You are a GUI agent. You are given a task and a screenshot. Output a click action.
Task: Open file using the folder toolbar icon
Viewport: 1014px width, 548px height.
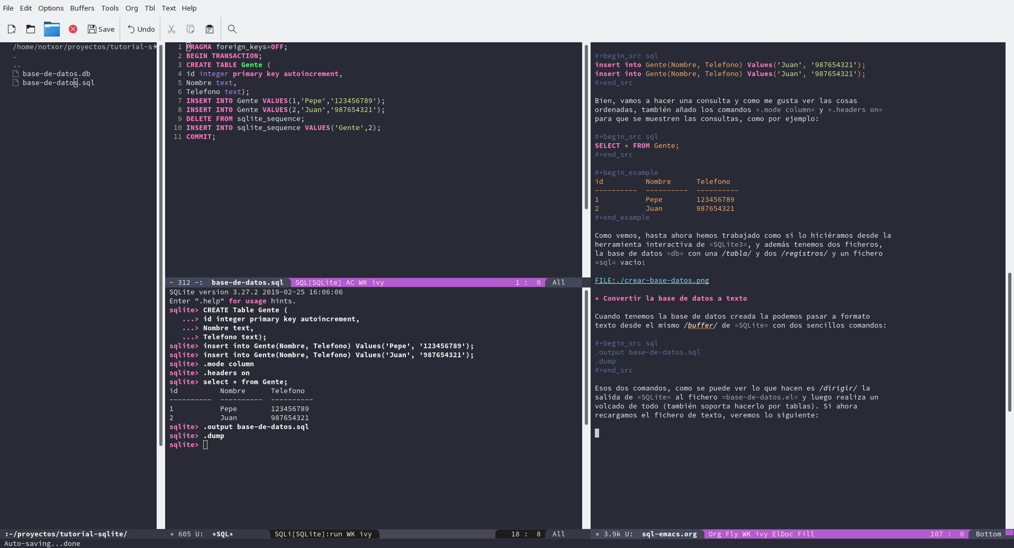tap(31, 29)
